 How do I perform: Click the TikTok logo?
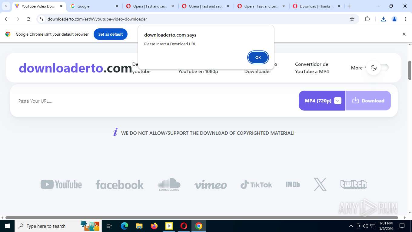(x=256, y=185)
